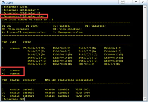148x102 pixels.
Task: Click port Eth0/0/1(U)
Action: 36,48
